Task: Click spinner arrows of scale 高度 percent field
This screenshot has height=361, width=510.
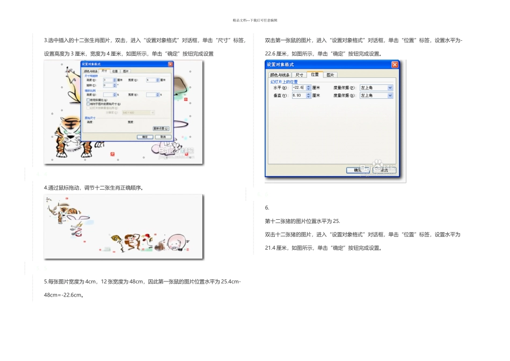Action: coord(114,95)
